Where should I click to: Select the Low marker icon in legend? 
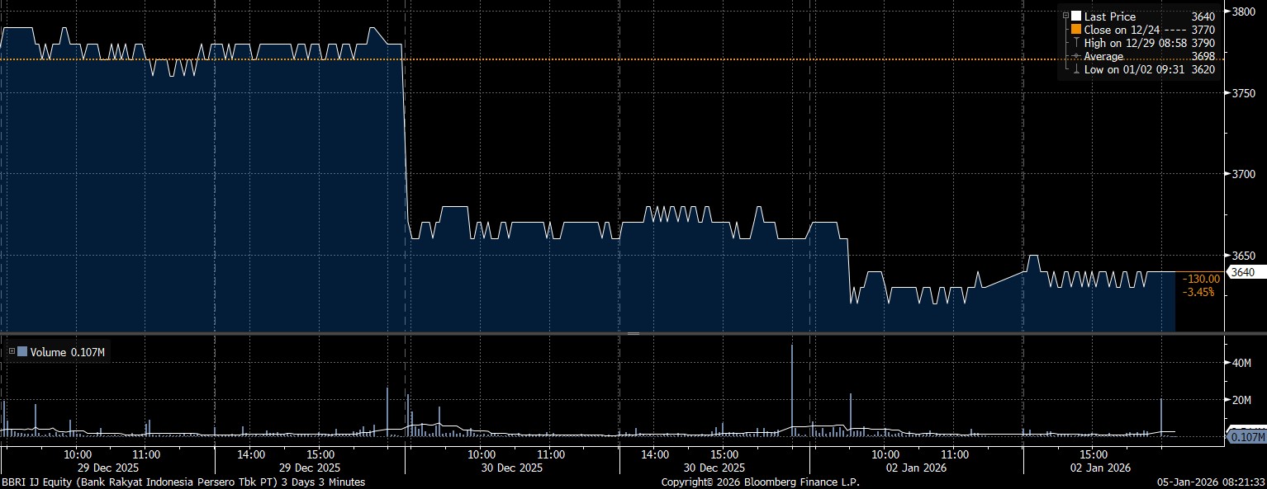coord(1076,70)
